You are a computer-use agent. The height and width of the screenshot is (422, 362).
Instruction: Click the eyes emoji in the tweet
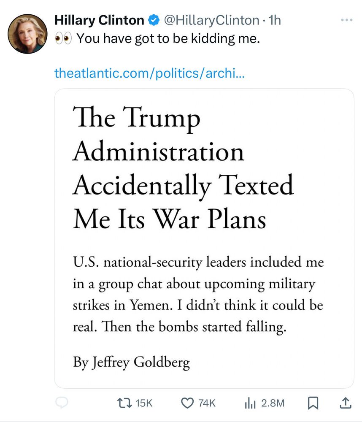tap(64, 39)
